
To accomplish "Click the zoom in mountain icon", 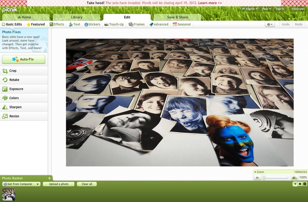I will click(x=294, y=177).
